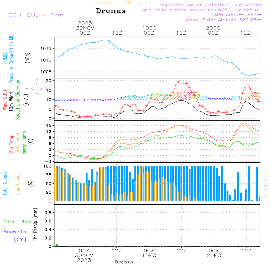Select the bold 'Drenas' title at top
The image size is (271, 271).
point(111,11)
